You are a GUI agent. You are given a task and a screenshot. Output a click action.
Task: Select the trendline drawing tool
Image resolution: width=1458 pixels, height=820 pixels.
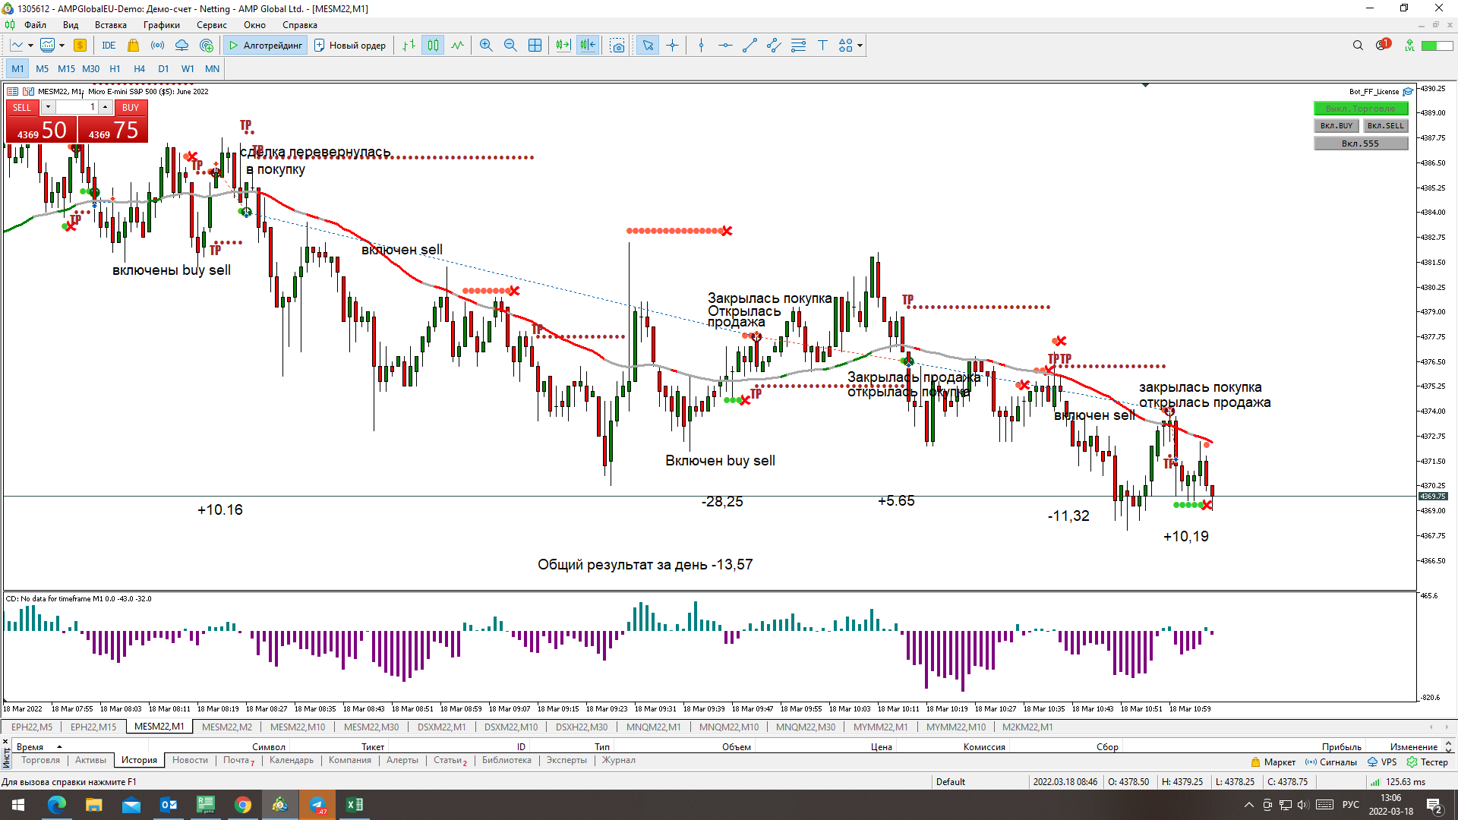point(750,46)
